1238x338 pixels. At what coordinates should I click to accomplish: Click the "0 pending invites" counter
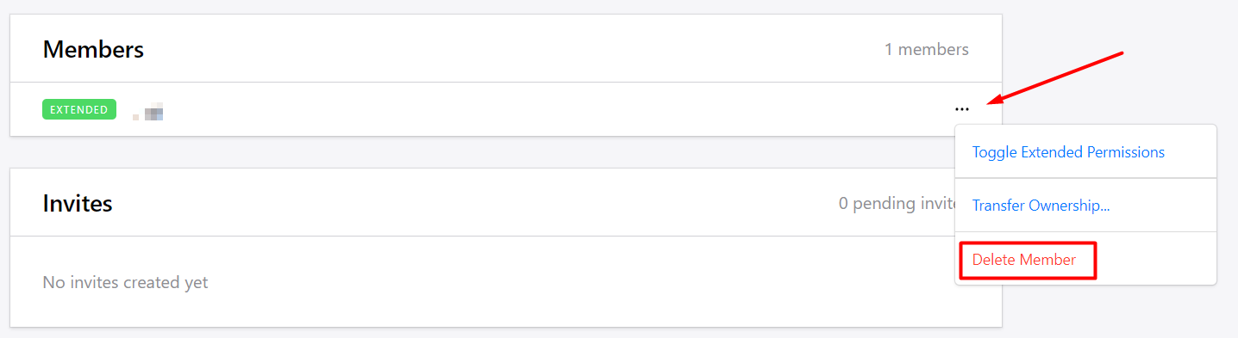click(897, 204)
